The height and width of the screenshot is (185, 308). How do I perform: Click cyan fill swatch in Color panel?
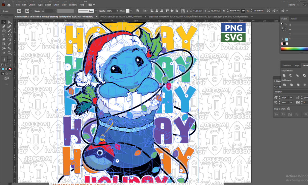[x=286, y=39]
